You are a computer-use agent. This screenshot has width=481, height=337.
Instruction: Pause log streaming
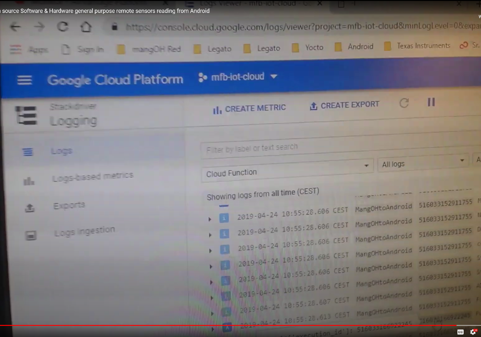(431, 102)
